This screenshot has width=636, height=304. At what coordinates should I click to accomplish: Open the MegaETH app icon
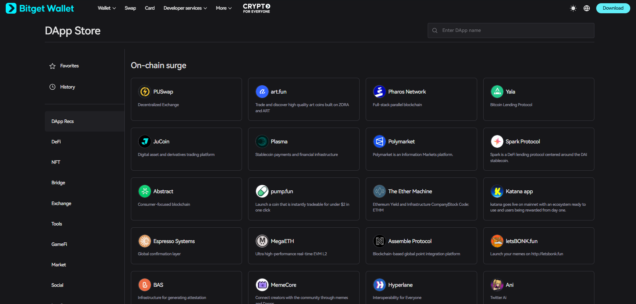pyautogui.click(x=262, y=241)
